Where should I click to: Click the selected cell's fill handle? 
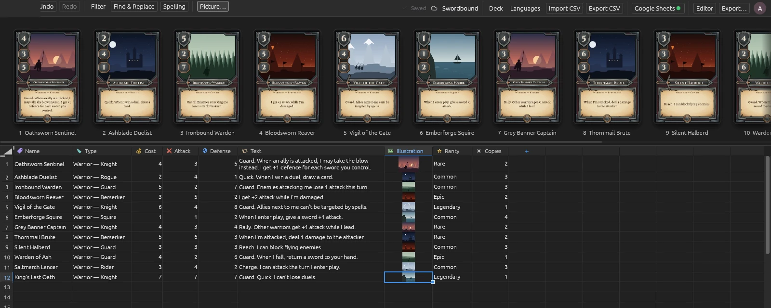coord(433,282)
